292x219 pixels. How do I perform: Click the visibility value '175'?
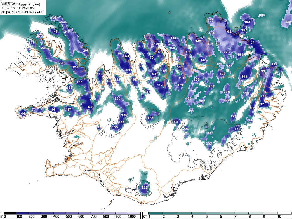tap(237, 129)
